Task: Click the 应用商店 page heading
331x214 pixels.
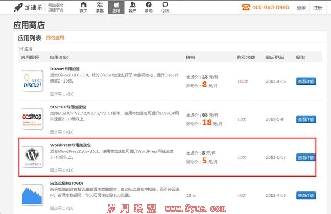Action: click(x=29, y=25)
